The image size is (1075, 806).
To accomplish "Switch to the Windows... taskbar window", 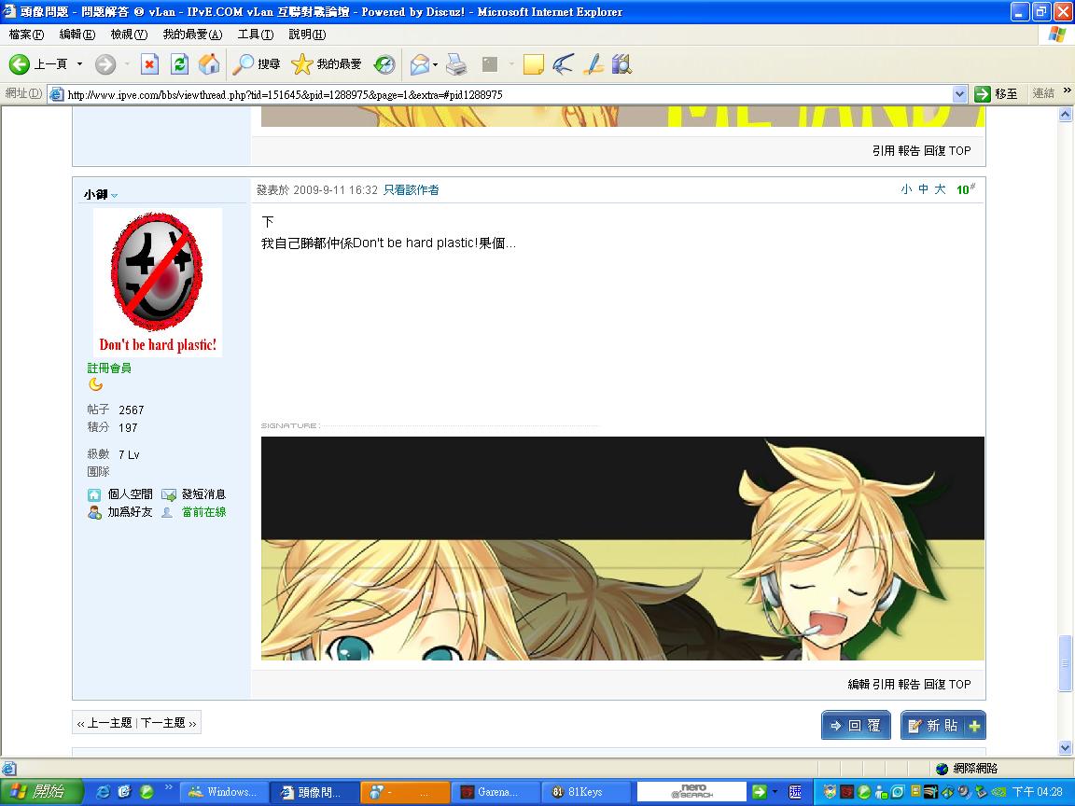I will pyautogui.click(x=224, y=792).
